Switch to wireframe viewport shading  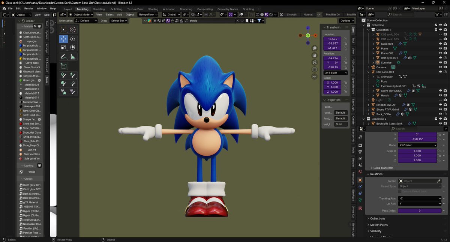pos(257,15)
